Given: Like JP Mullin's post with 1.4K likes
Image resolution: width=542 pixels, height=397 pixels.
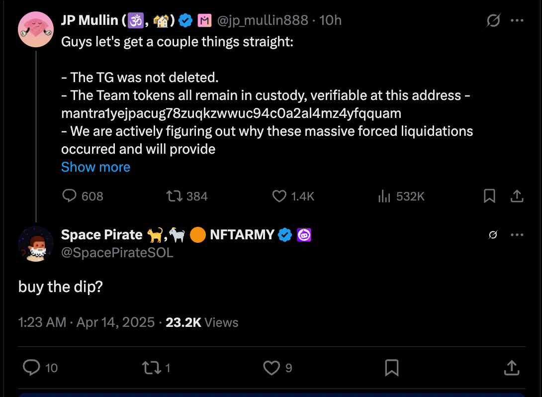Looking at the screenshot, I should pyautogui.click(x=279, y=197).
